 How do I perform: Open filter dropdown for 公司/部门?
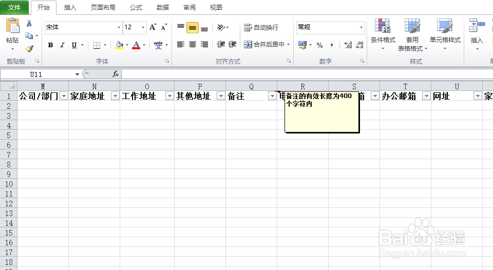coord(64,96)
